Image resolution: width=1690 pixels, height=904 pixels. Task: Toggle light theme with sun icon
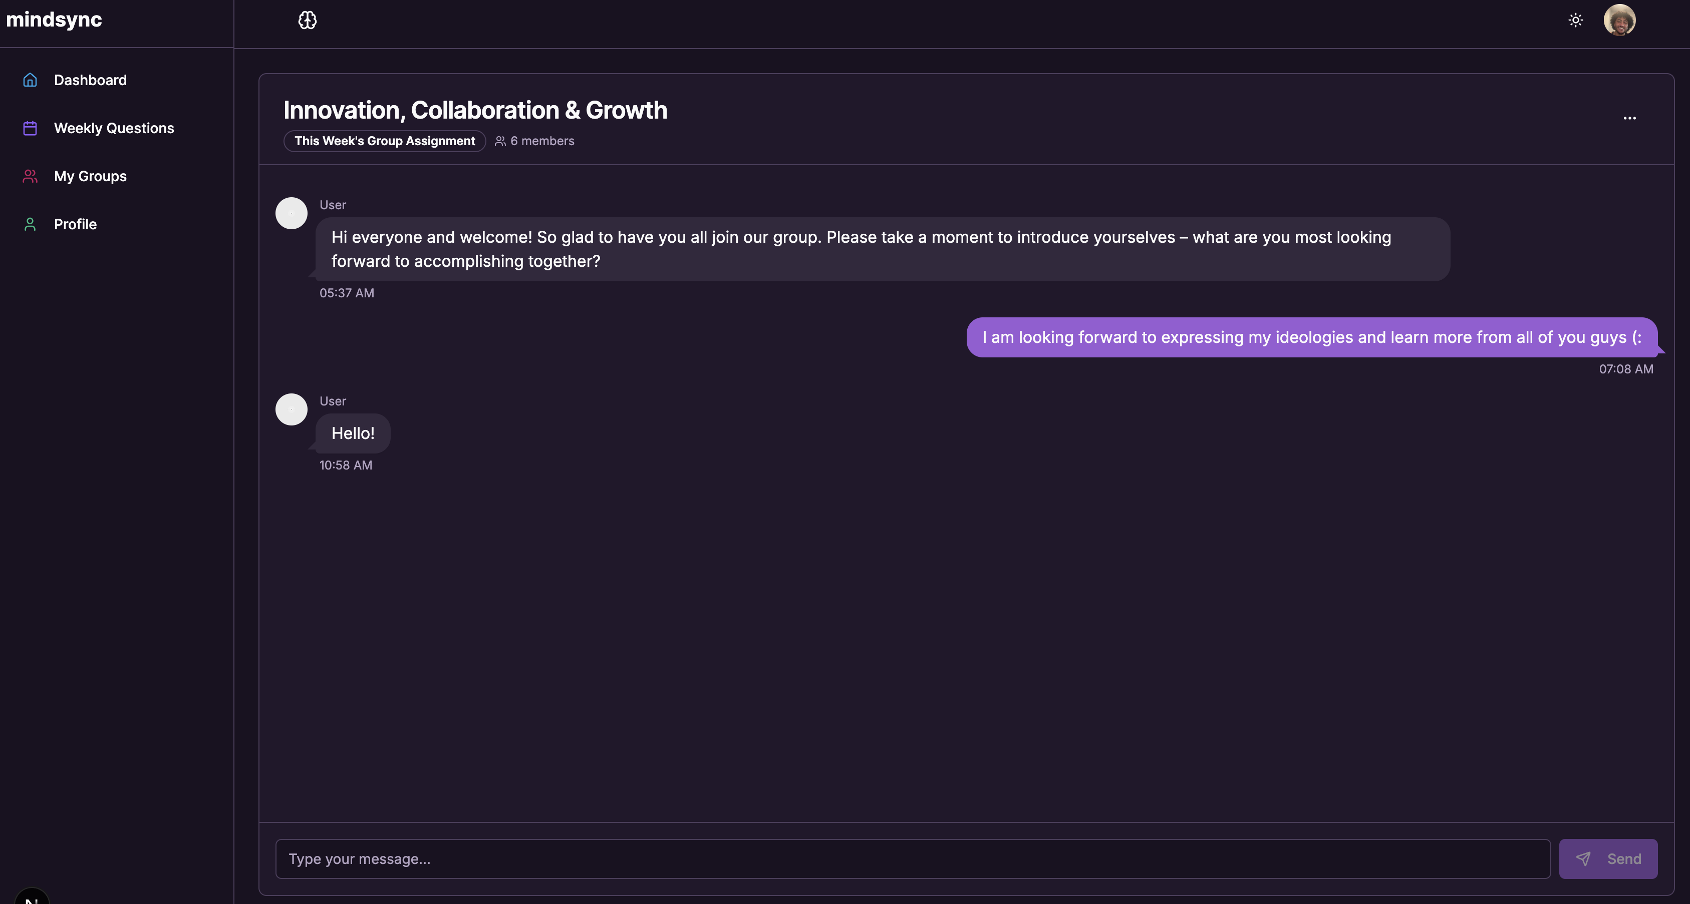coord(1575,21)
